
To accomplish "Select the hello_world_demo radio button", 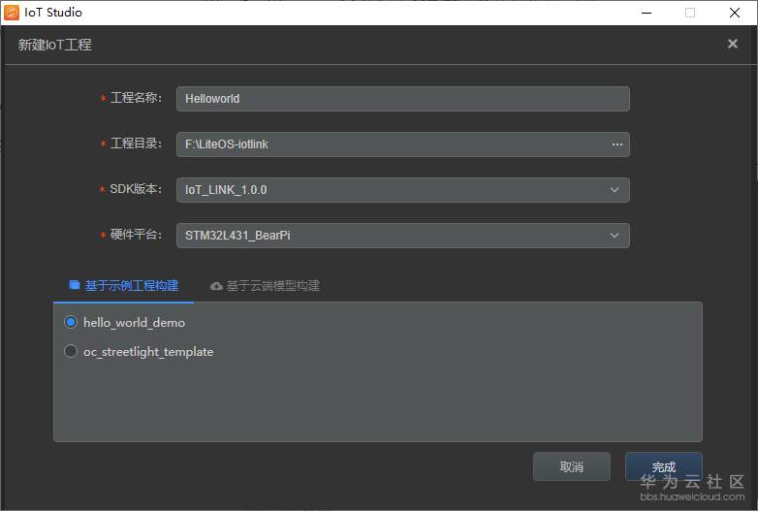I will 71,322.
